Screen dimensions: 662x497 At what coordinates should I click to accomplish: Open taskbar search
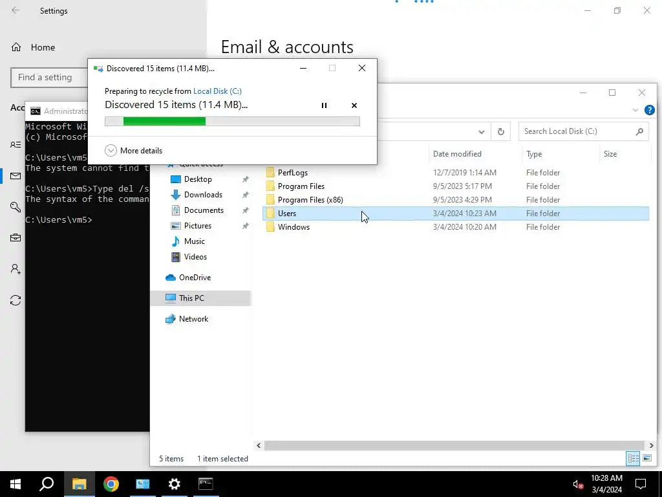[x=47, y=484]
